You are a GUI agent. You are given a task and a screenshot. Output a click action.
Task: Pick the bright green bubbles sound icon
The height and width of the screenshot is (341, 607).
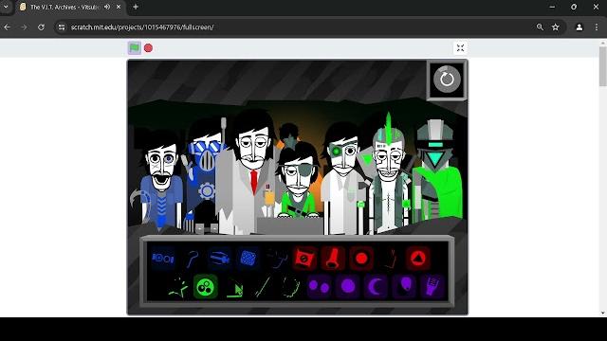click(206, 287)
